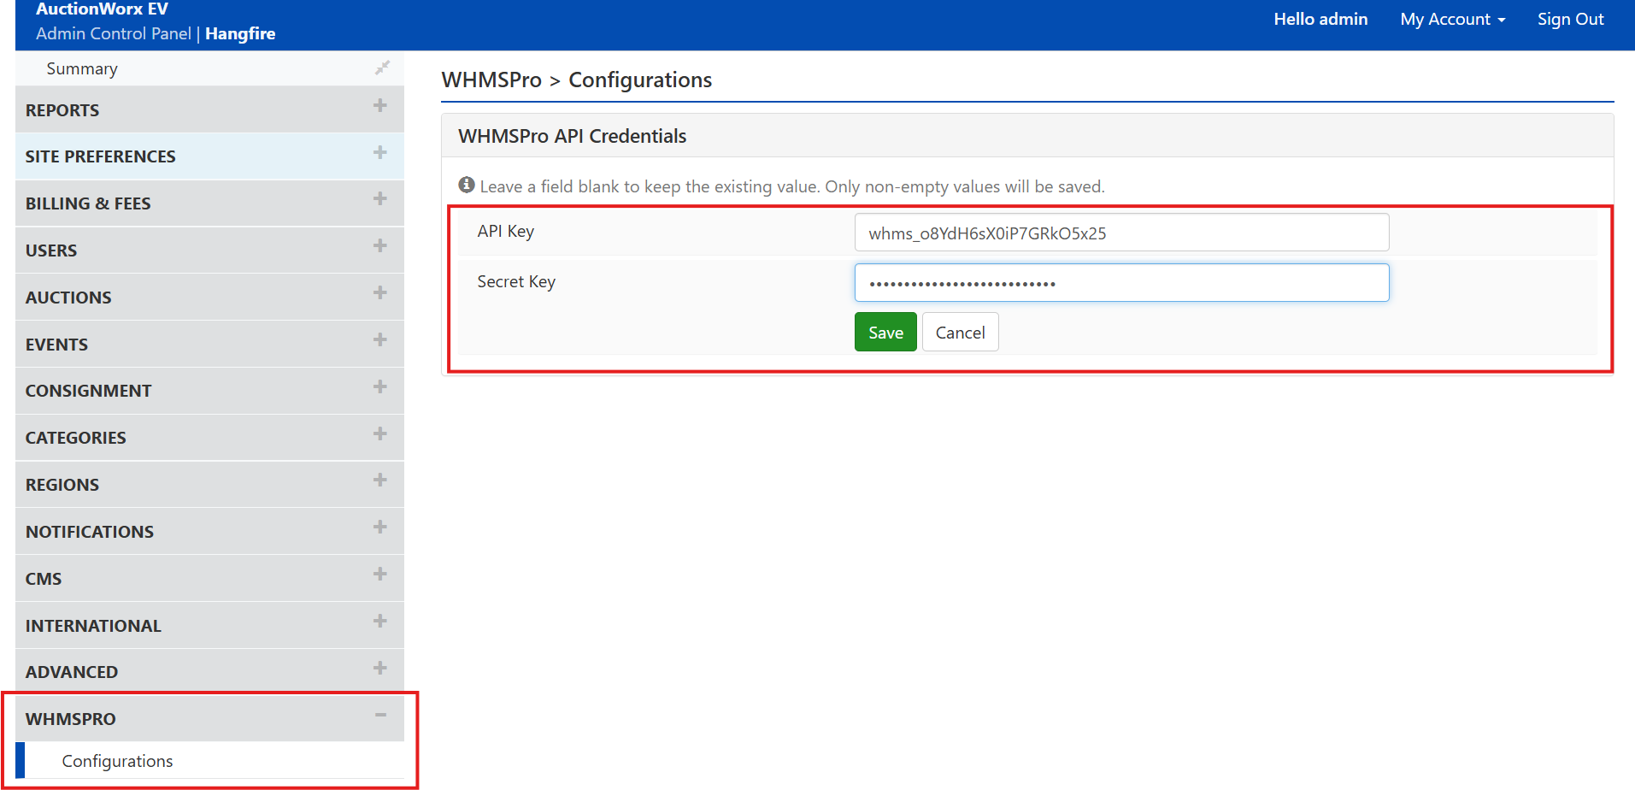Viewport: 1635px width, 790px height.
Task: Expand the Advanced section plus icon
Action: (x=380, y=668)
